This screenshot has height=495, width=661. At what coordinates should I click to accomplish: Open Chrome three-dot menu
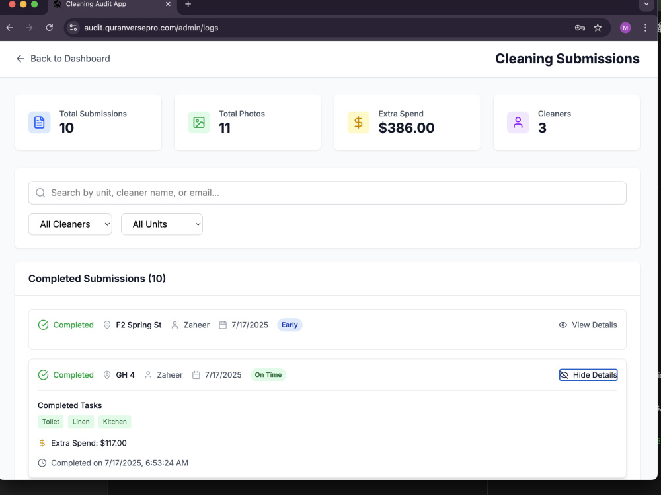[645, 28]
